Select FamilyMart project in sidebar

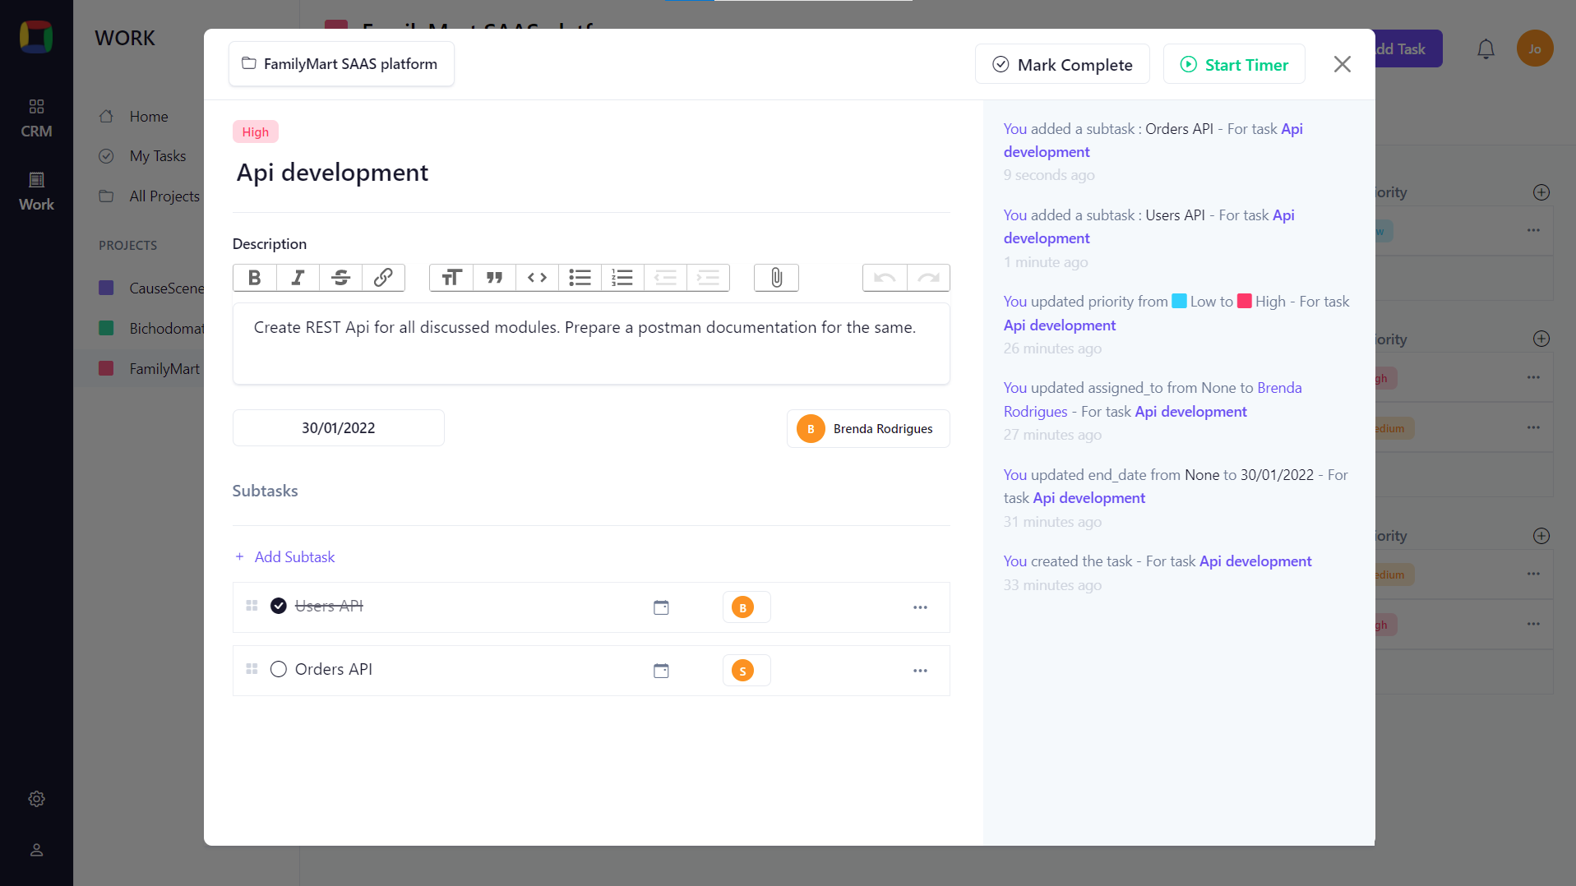[150, 369]
